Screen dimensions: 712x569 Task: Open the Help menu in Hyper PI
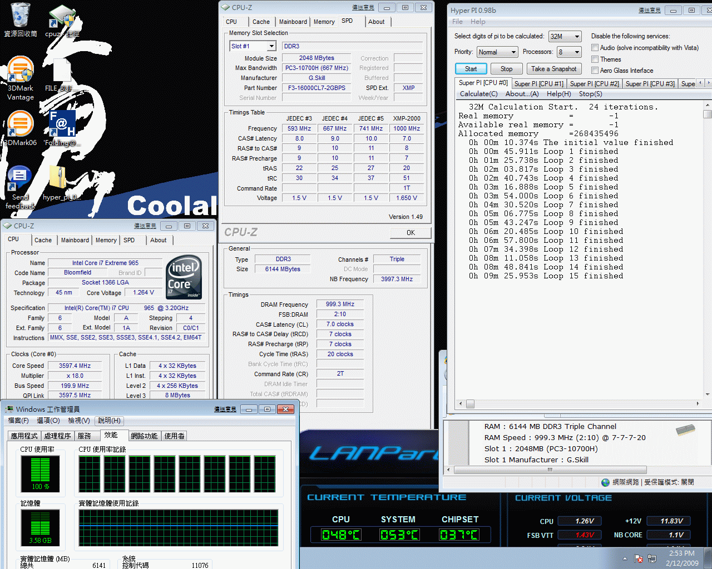pos(478,22)
